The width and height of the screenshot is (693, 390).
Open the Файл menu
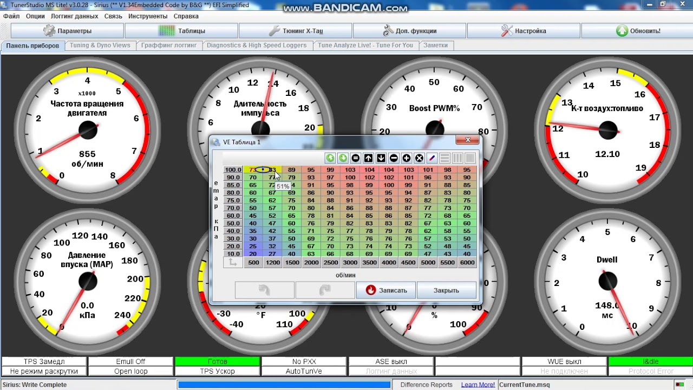(x=11, y=16)
